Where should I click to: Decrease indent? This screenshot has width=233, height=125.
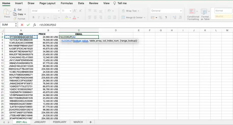(109, 17)
